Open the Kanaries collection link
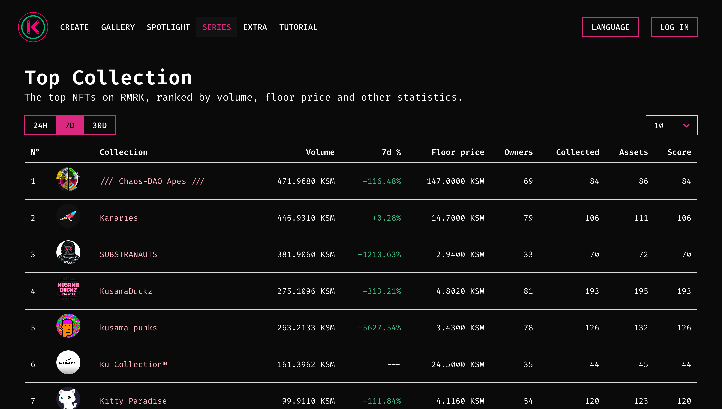Screen dimensions: 722x409 click(119, 218)
